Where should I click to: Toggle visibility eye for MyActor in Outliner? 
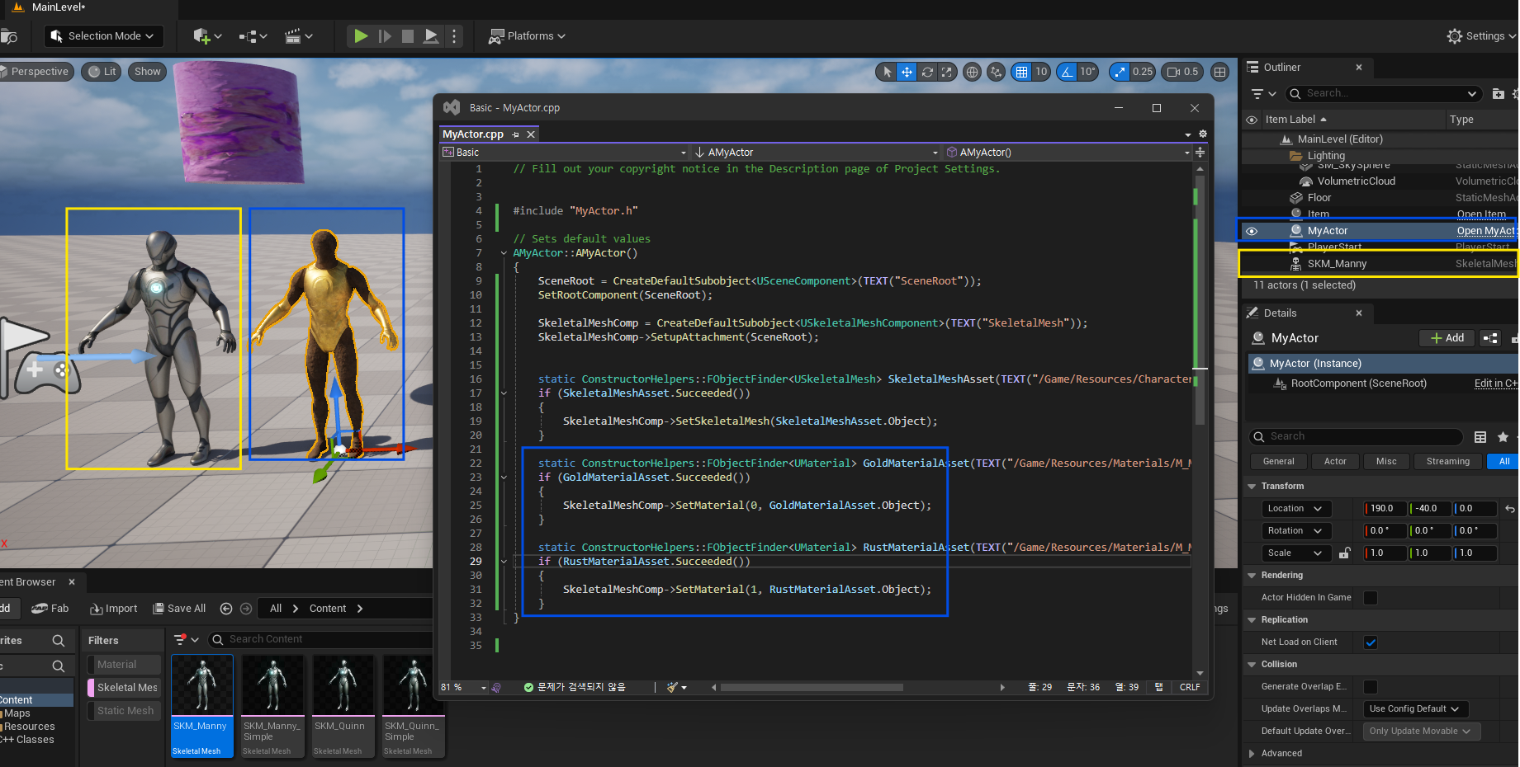1252,231
